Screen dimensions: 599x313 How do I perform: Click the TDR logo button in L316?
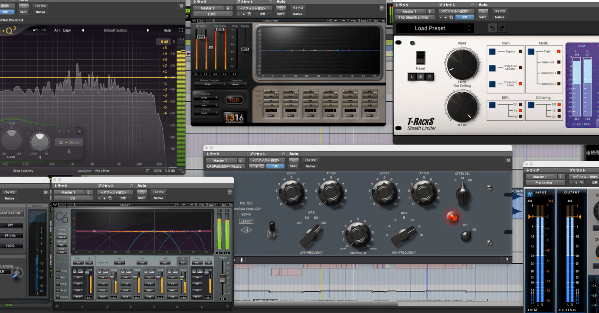click(234, 100)
